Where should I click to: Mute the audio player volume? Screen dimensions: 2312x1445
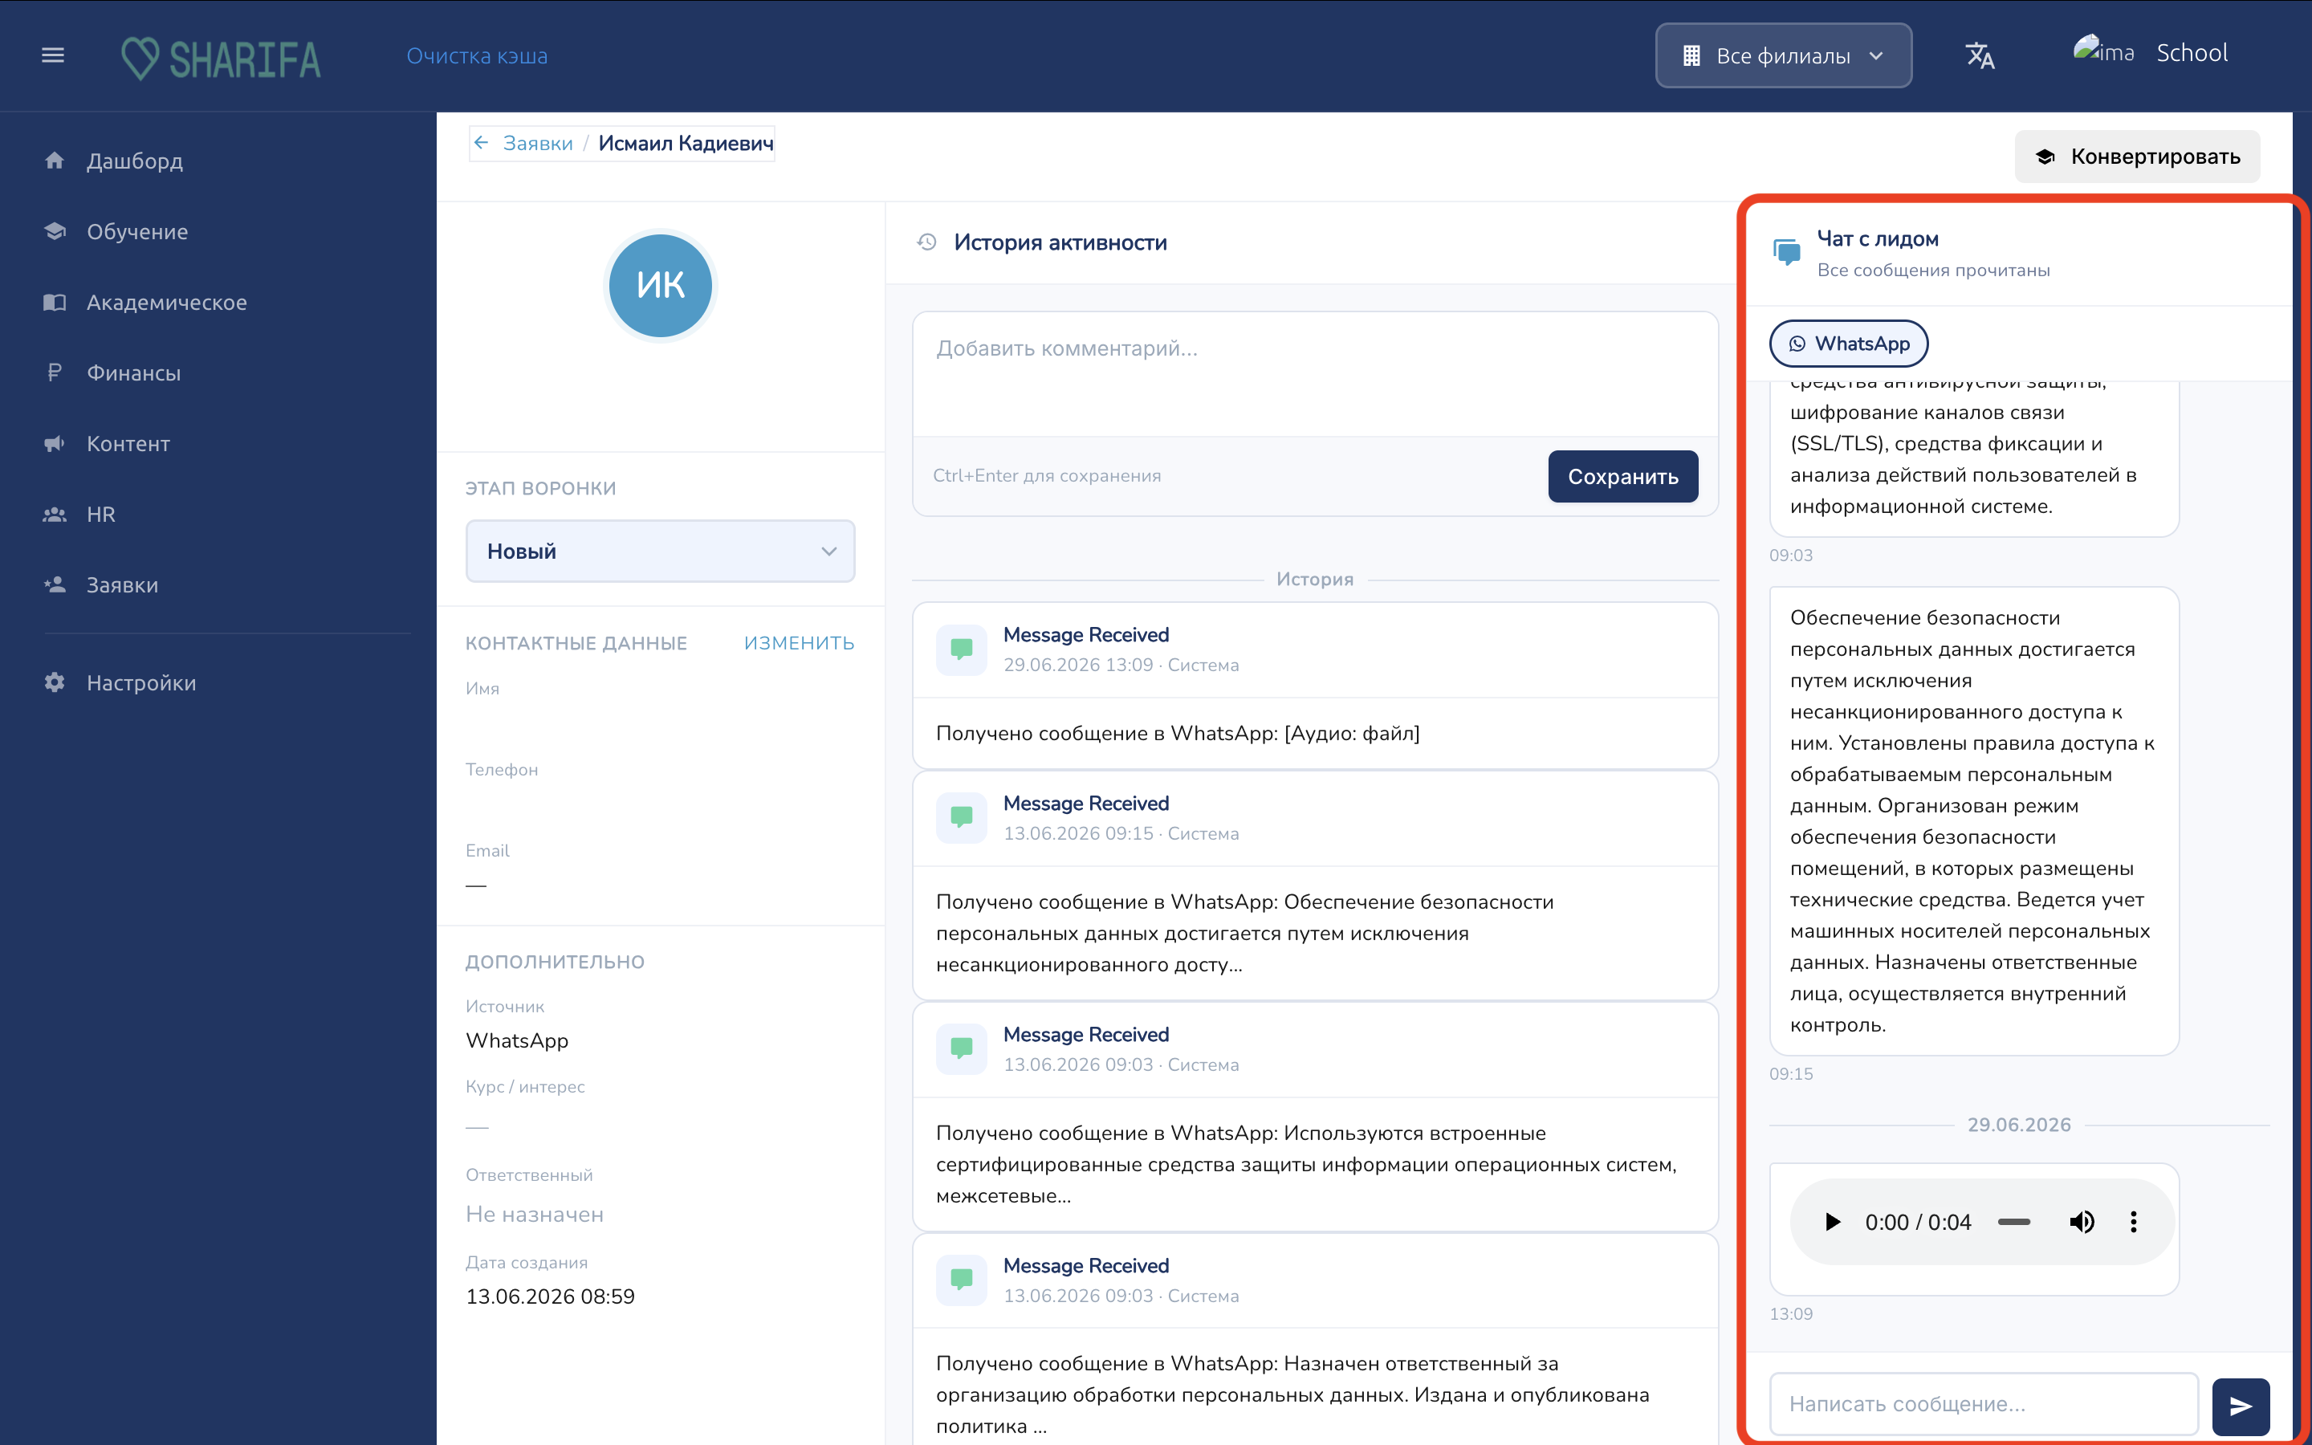2081,1223
